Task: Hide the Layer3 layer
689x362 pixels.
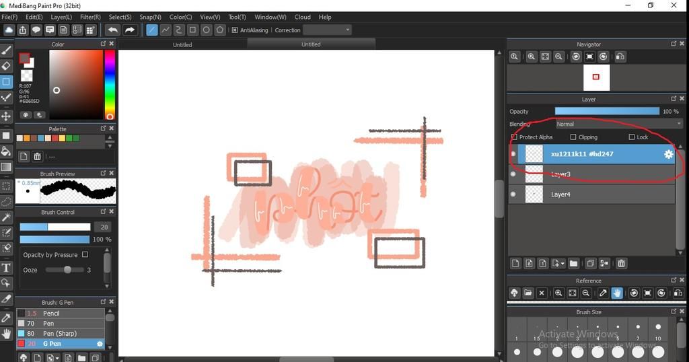Action: [x=513, y=174]
